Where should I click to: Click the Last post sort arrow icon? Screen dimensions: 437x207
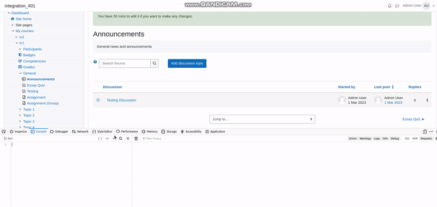point(393,87)
